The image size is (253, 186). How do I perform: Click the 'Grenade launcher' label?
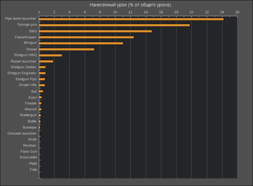point(22,133)
